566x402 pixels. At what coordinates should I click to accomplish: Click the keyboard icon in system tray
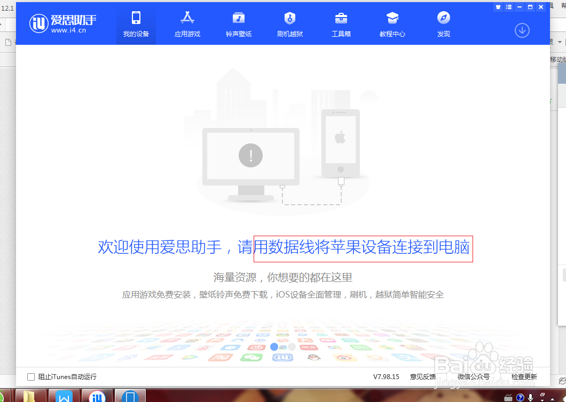(508, 398)
